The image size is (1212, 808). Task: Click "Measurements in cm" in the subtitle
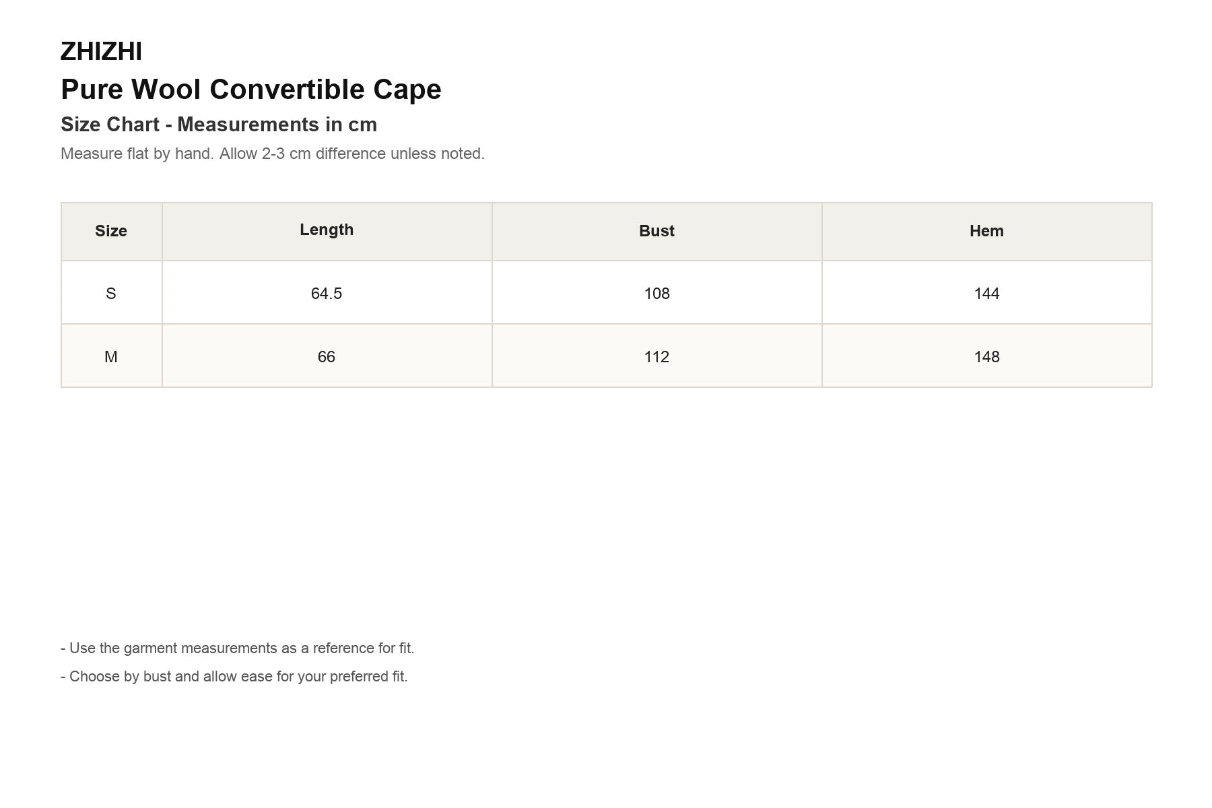coord(277,125)
